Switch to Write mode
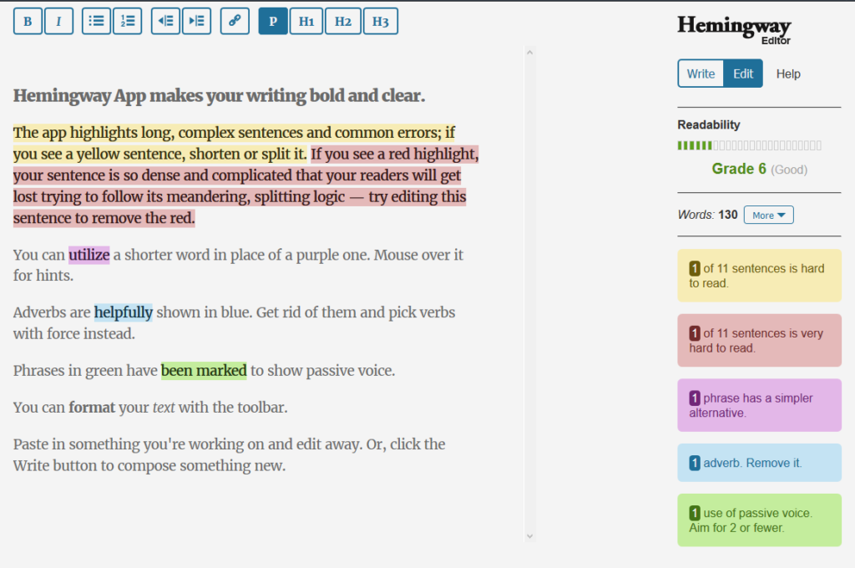This screenshot has width=855, height=568. point(701,74)
